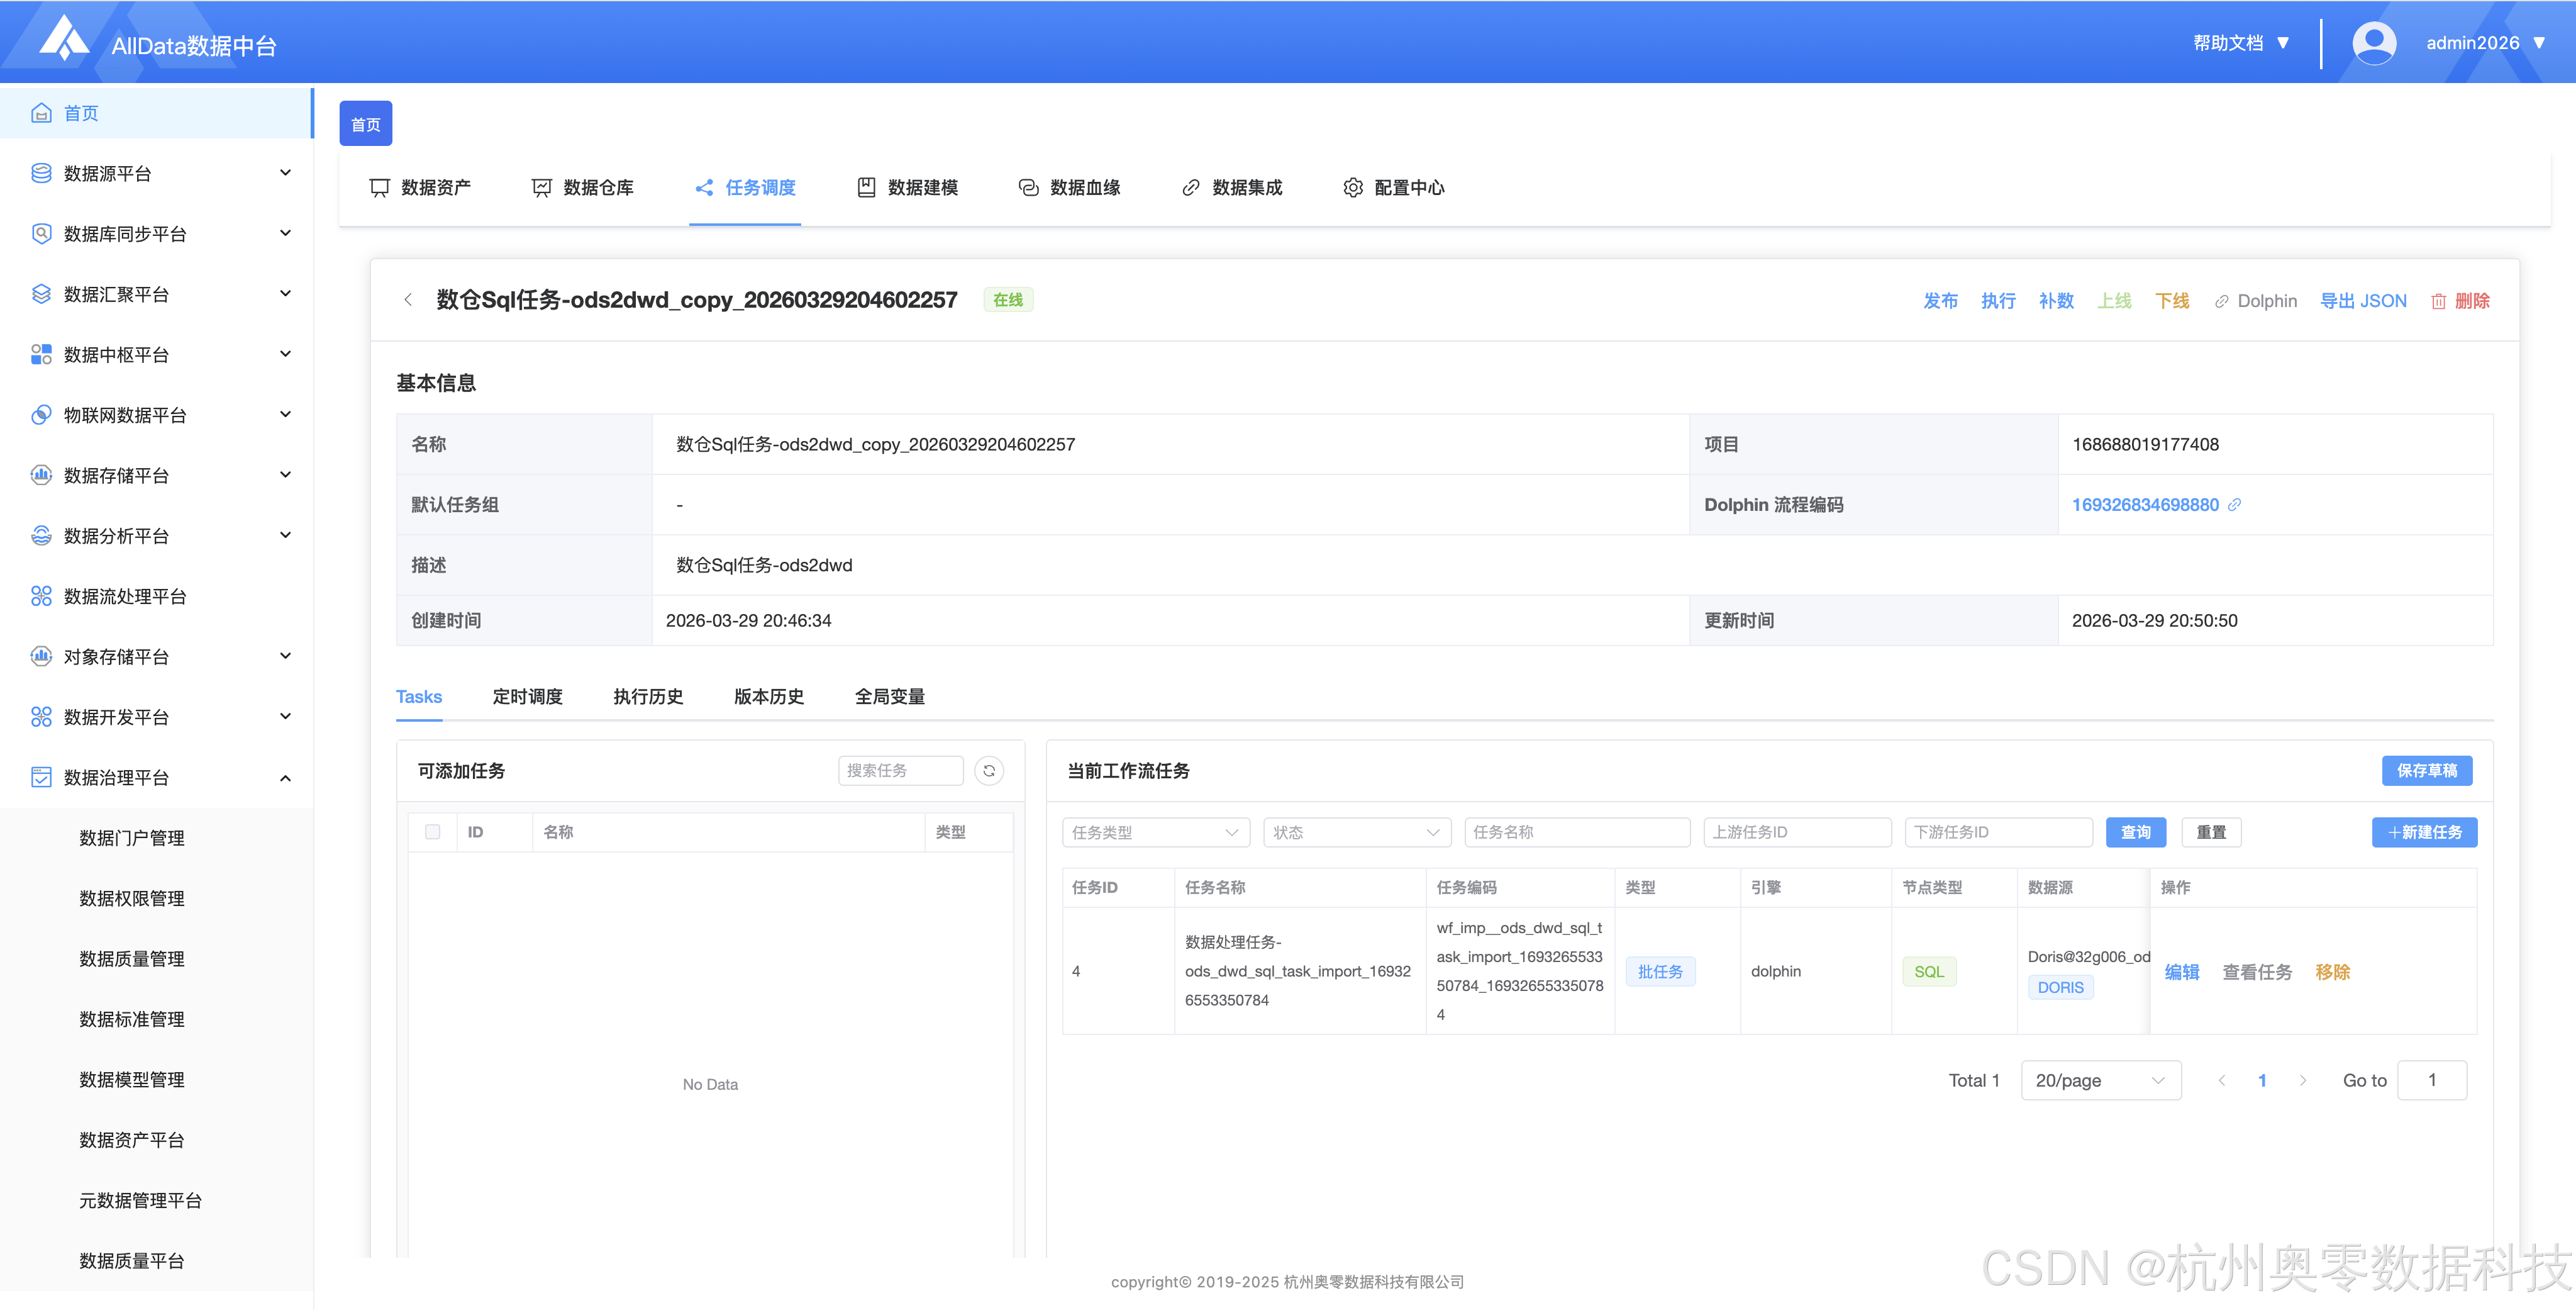Viewport: 2576px width, 1310px height.
Task: Open the 元数据管理平台 submenu item
Action: click(x=141, y=1201)
